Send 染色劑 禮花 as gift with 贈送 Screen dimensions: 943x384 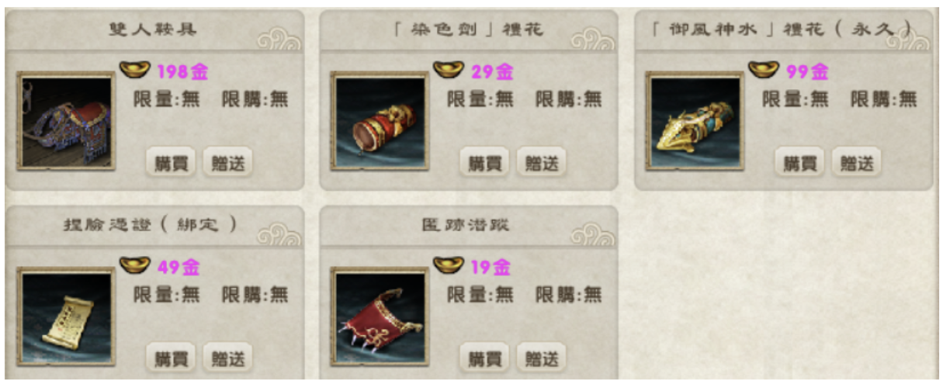click(x=541, y=163)
